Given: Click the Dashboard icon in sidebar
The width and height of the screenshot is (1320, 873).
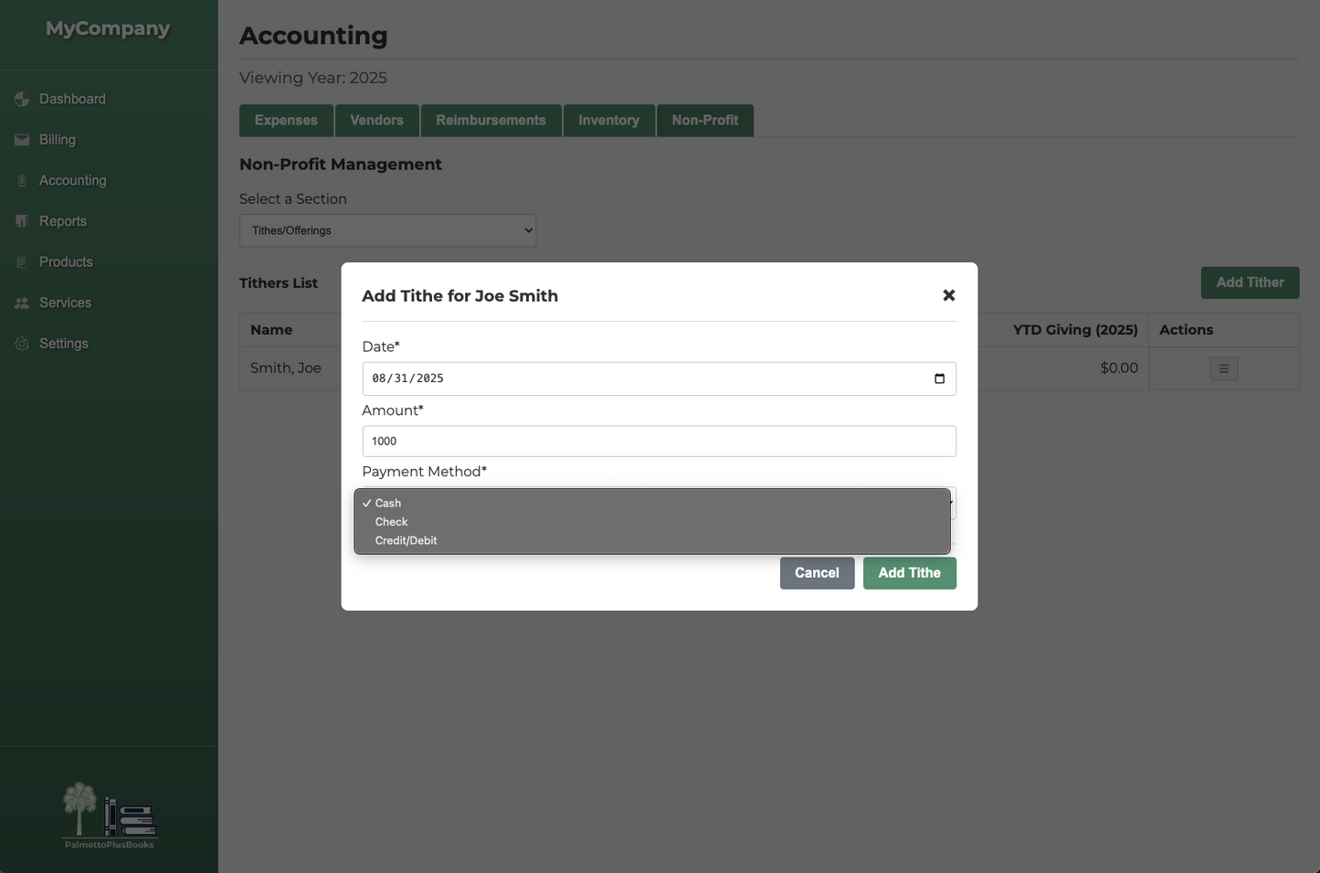Looking at the screenshot, I should point(22,99).
